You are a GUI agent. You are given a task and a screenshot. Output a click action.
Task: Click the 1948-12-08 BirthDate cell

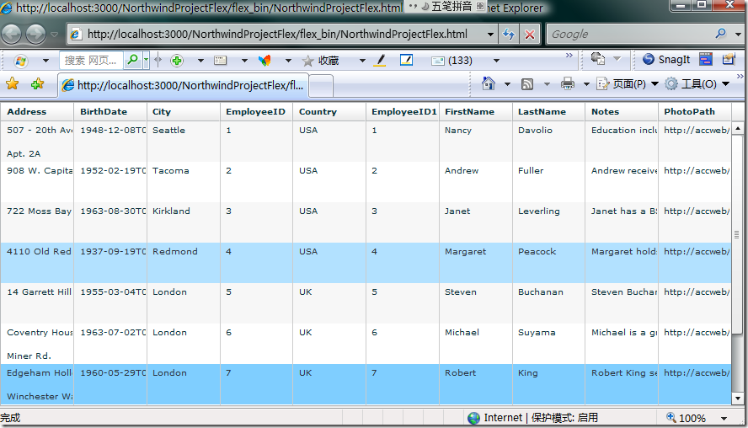click(110, 142)
